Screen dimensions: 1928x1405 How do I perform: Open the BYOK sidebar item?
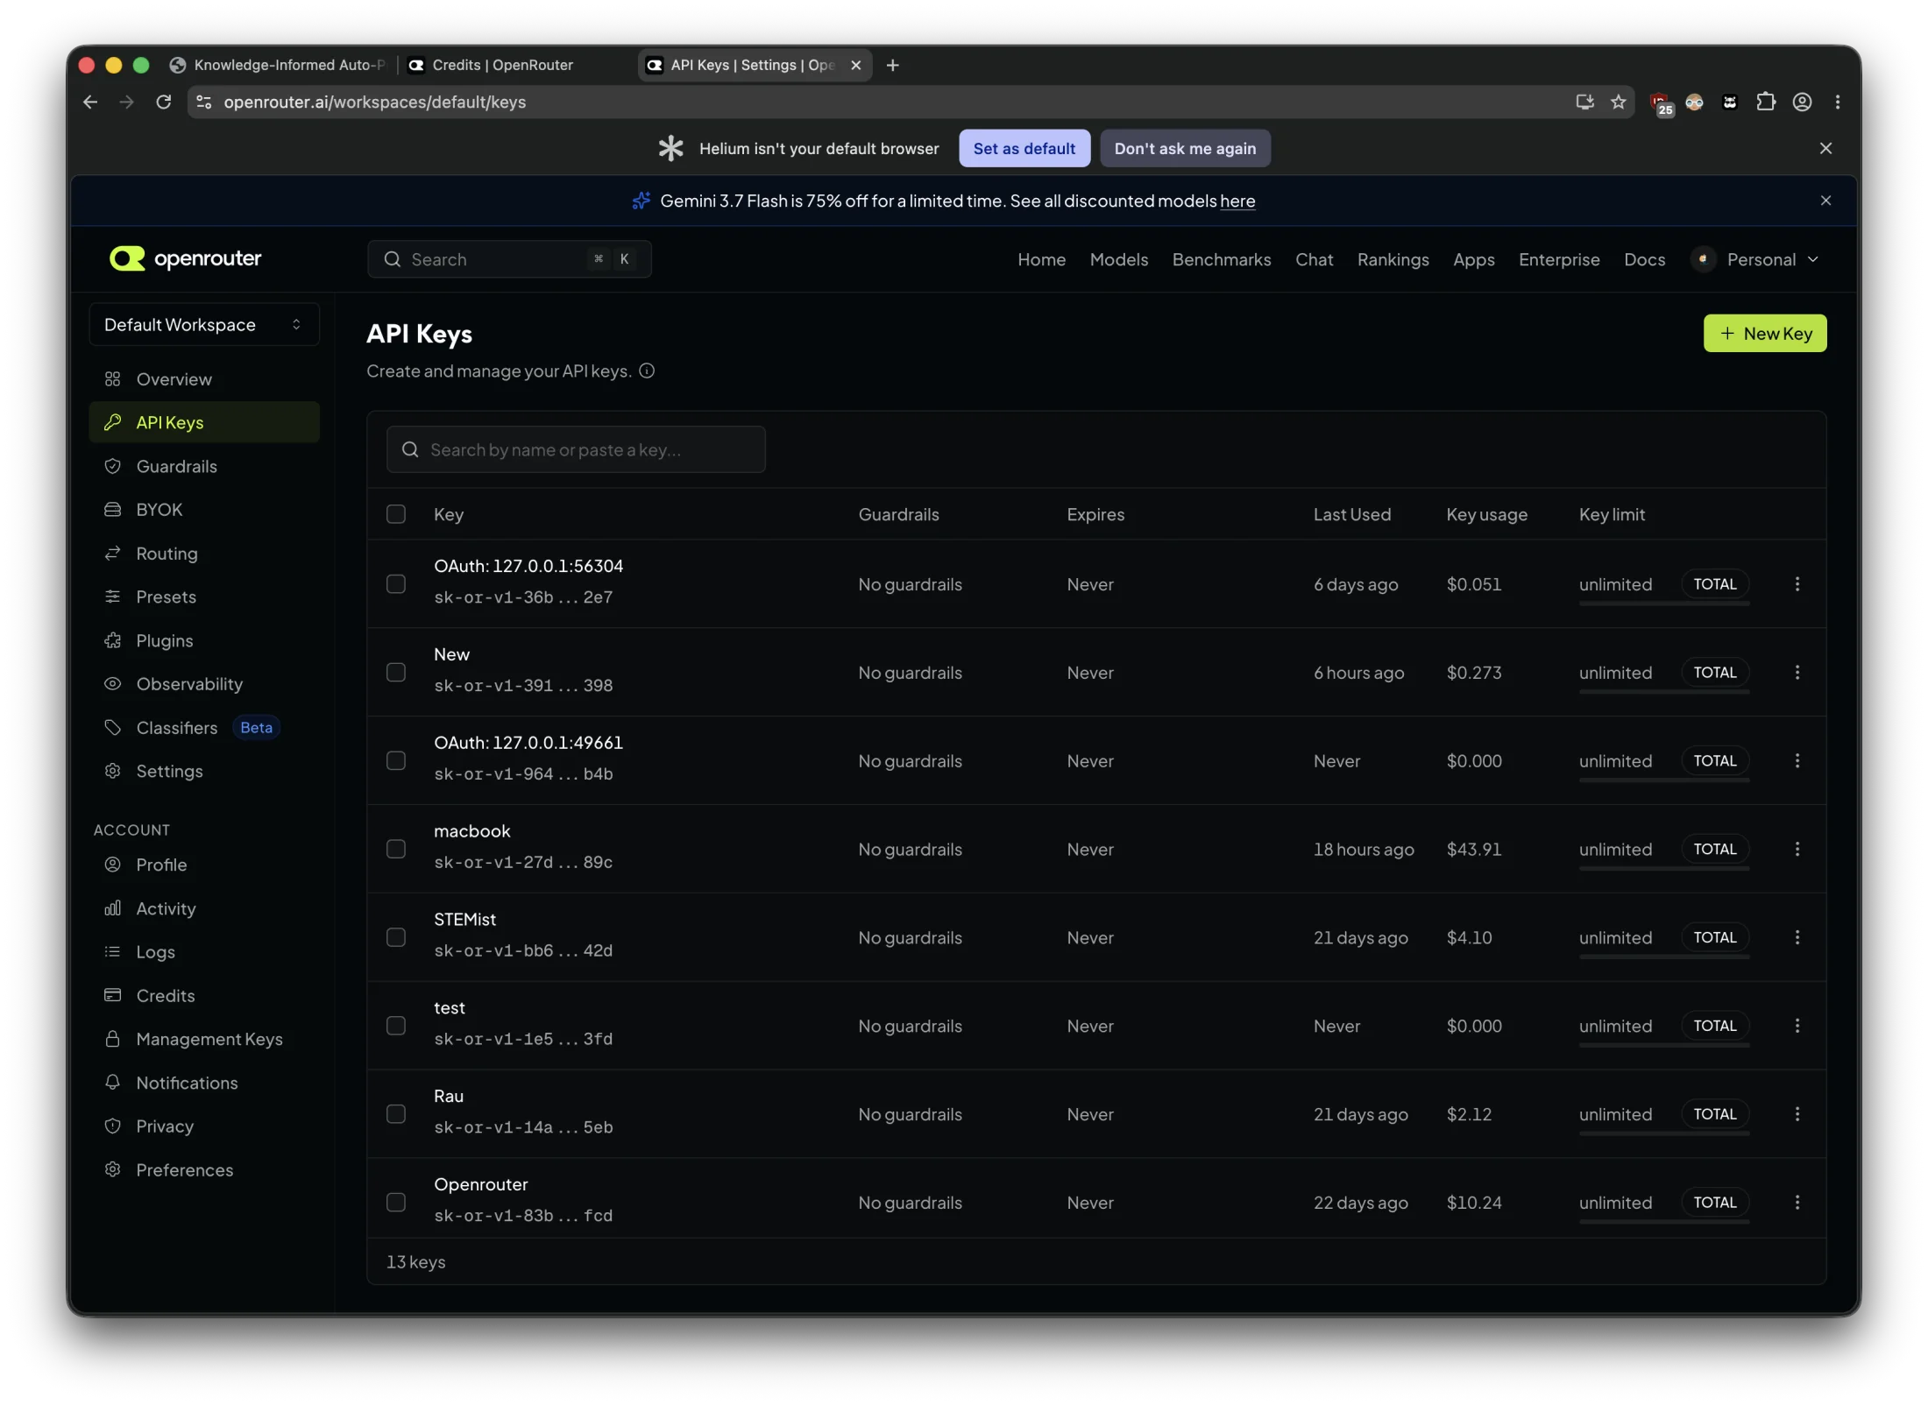[x=204, y=509]
